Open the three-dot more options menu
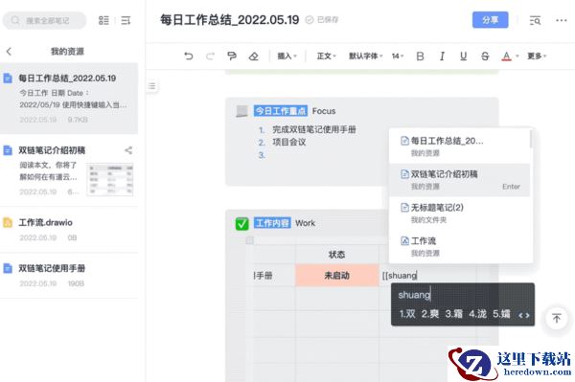The height and width of the screenshot is (382, 575). pos(562,20)
